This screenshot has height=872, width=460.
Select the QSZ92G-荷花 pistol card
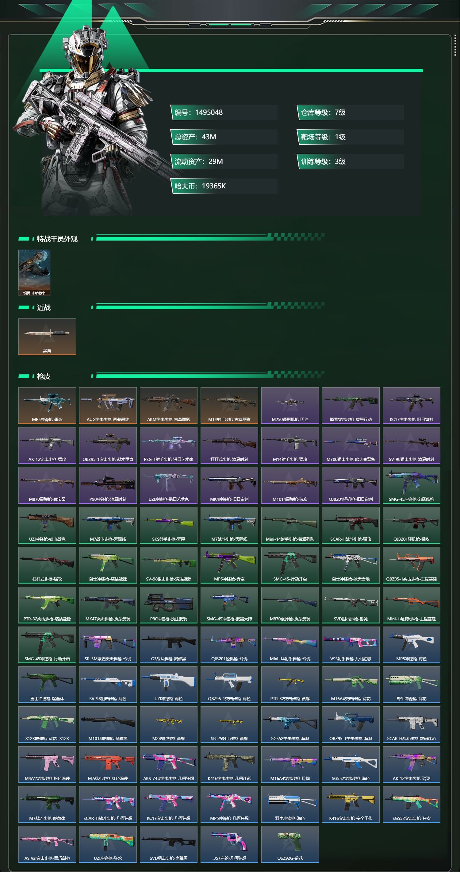tap(290, 844)
